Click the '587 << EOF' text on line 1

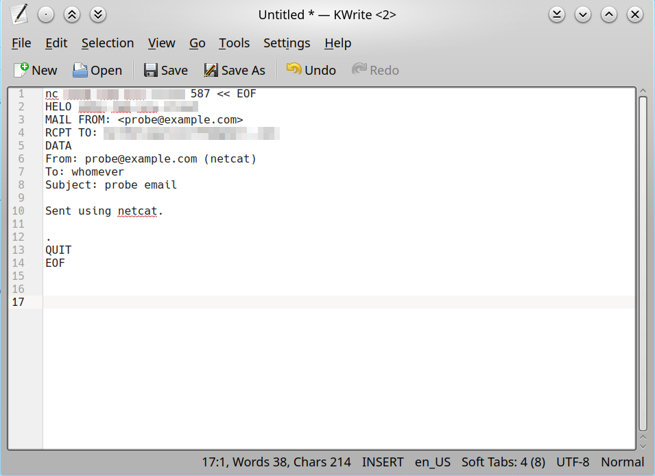(224, 93)
